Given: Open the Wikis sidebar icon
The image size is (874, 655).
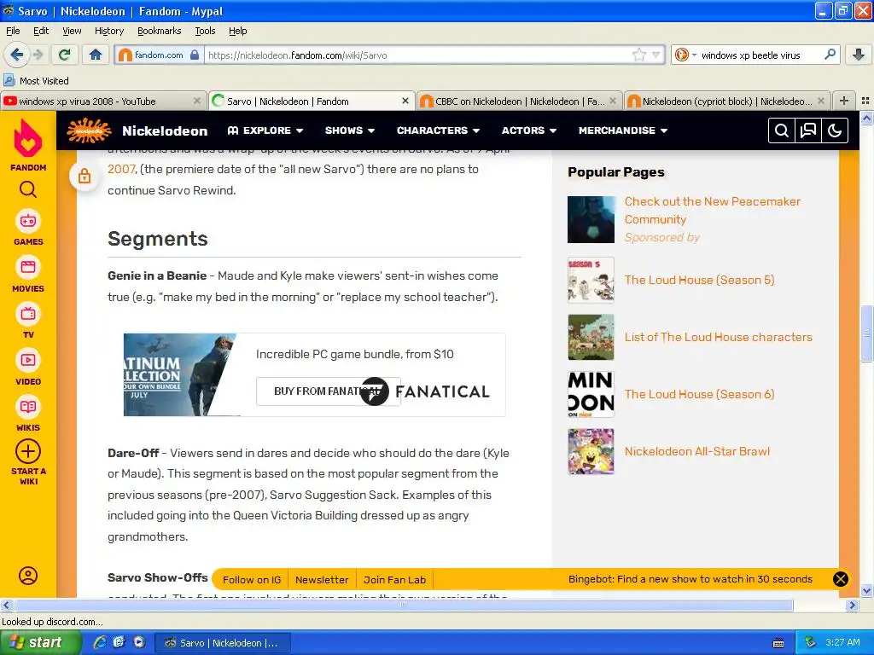Looking at the screenshot, I should click(28, 407).
